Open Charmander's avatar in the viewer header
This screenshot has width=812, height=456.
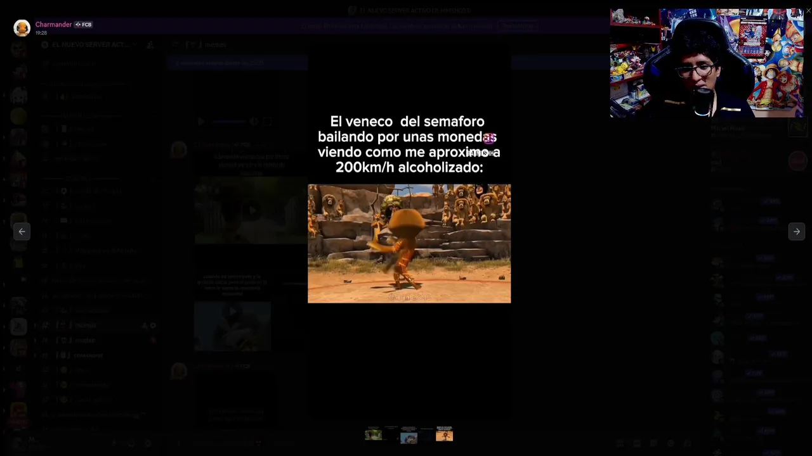click(22, 28)
